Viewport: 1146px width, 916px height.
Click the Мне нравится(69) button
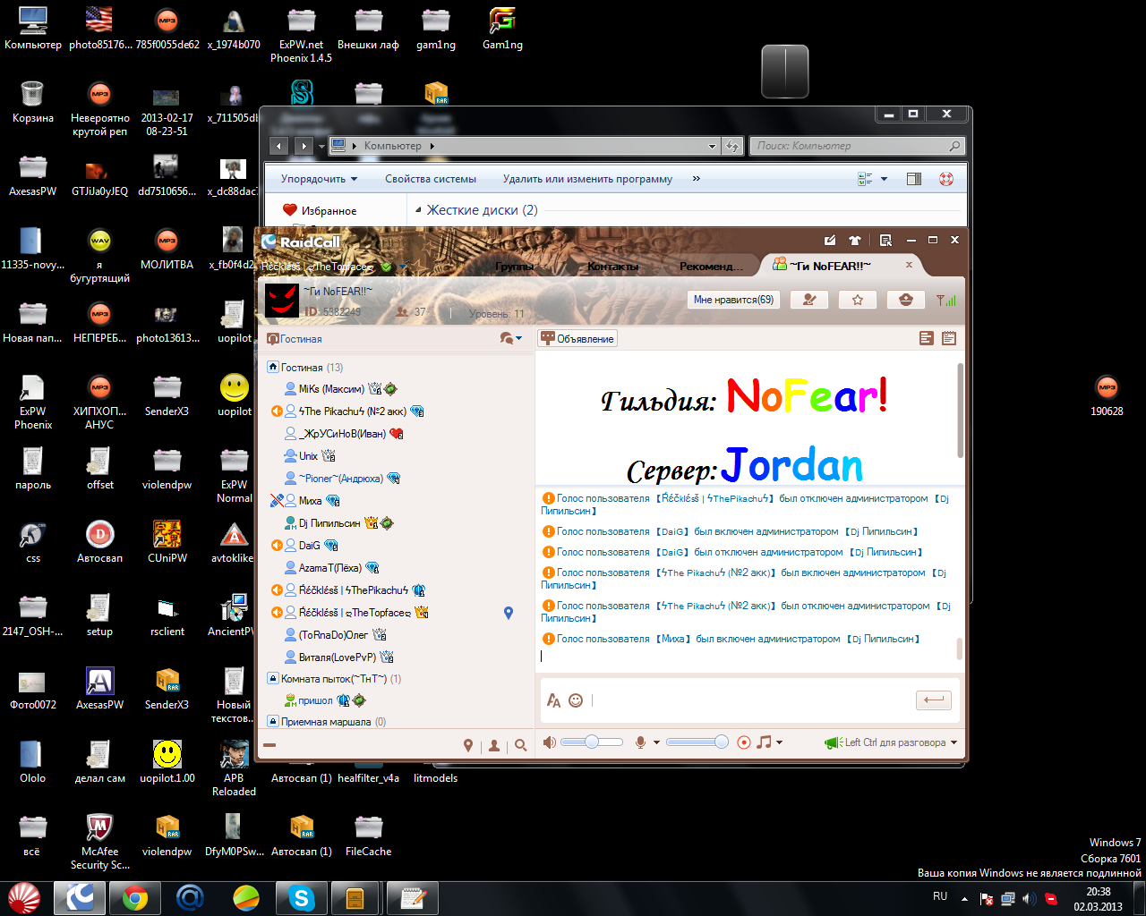coord(733,300)
